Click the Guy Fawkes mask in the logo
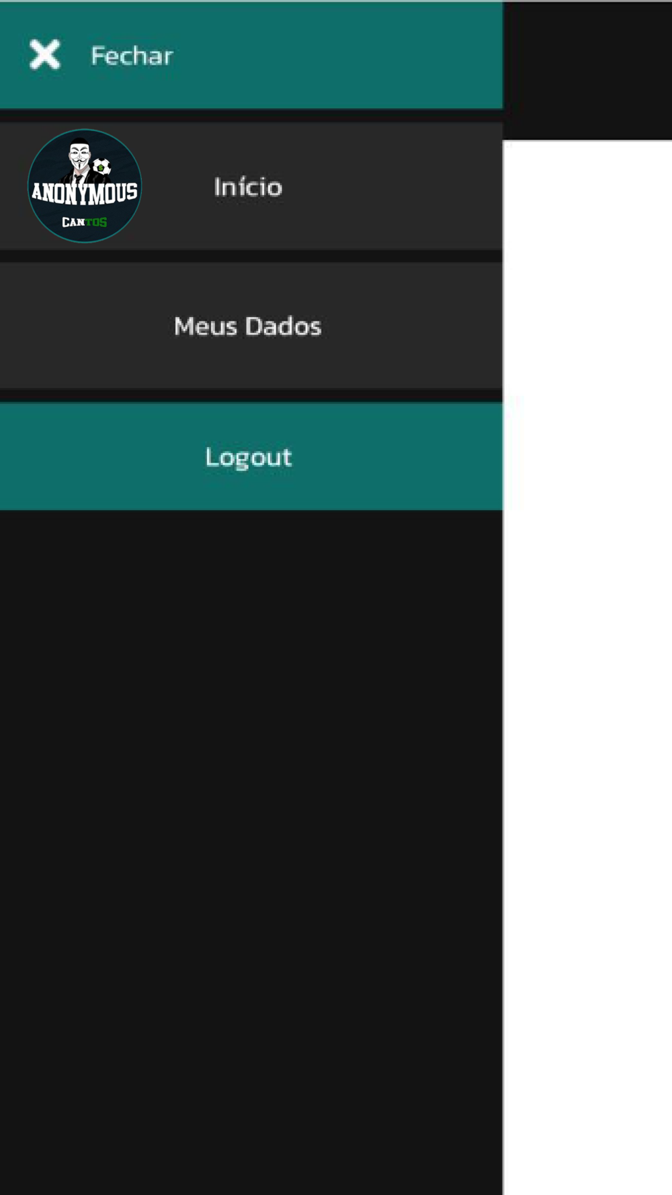Viewport: 672px width, 1195px height. pos(80,157)
